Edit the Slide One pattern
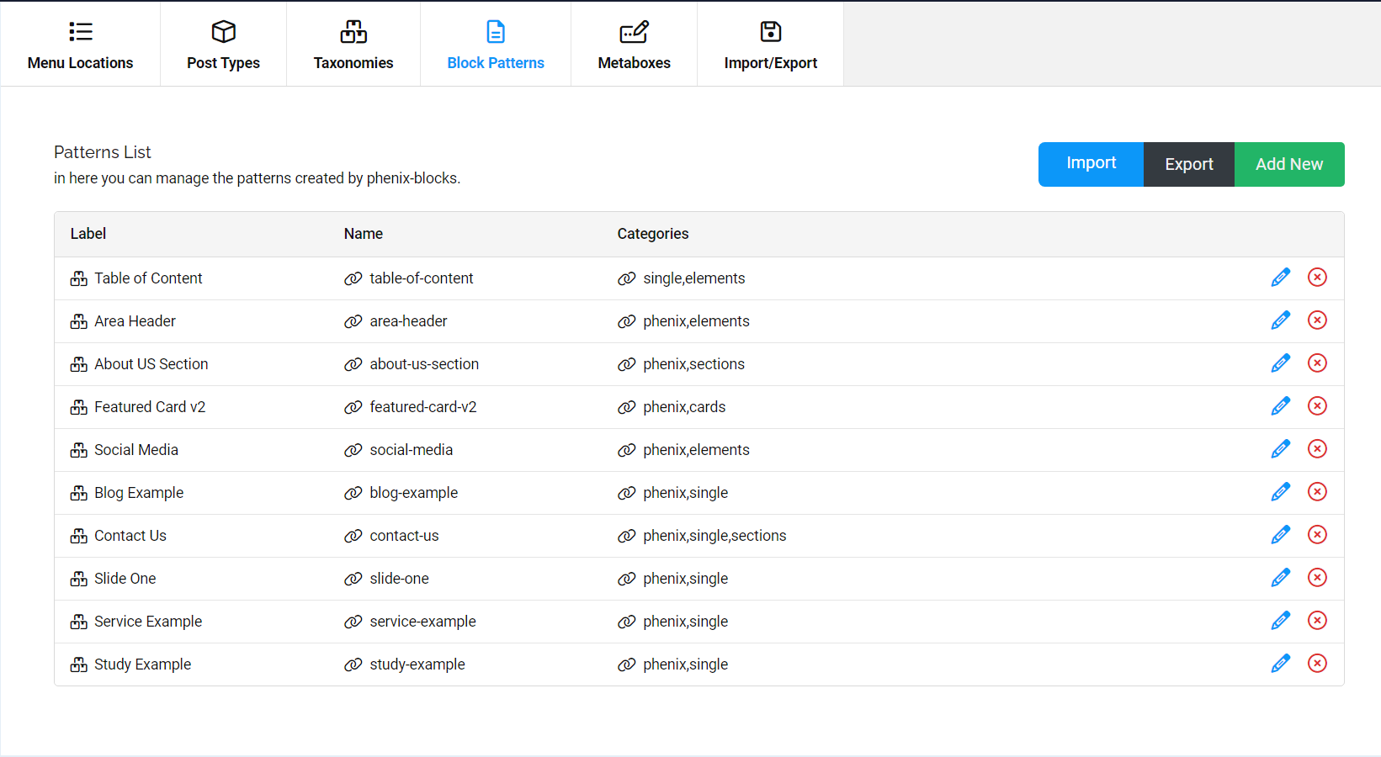The height and width of the screenshot is (757, 1381). [1280, 578]
